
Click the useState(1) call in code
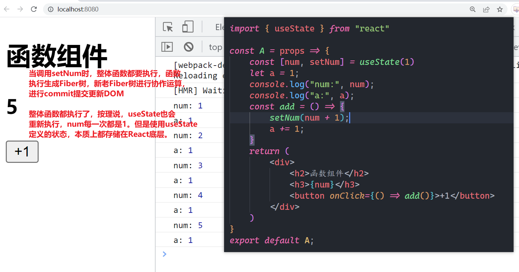click(x=387, y=62)
